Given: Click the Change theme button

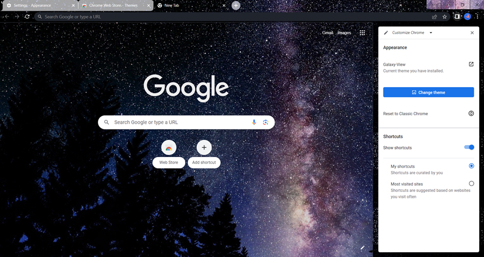Looking at the screenshot, I should [429, 92].
